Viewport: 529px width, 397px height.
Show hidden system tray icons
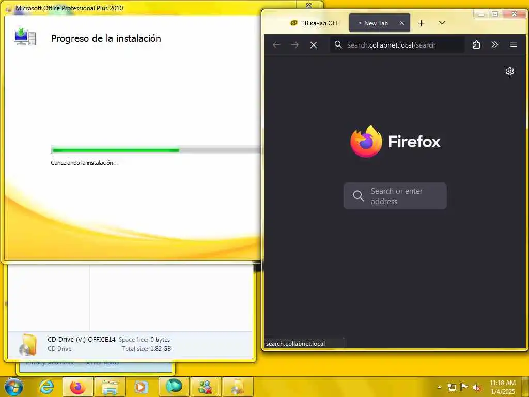tap(439, 387)
